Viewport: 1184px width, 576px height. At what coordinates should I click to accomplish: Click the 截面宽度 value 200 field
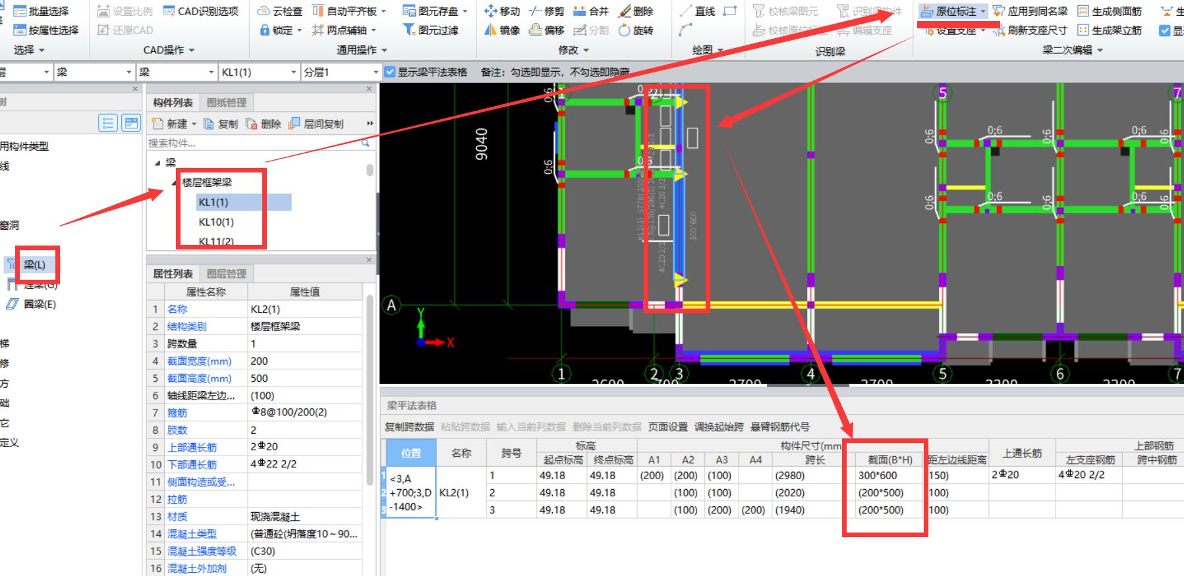(x=304, y=361)
